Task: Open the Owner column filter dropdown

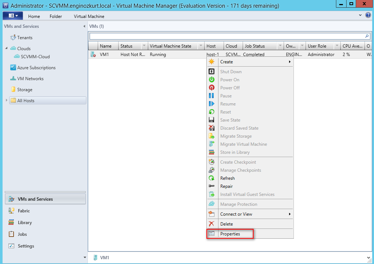Action: pos(302,46)
